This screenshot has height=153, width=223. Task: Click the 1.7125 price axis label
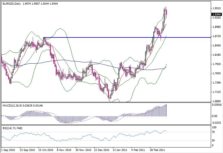tap(217, 92)
